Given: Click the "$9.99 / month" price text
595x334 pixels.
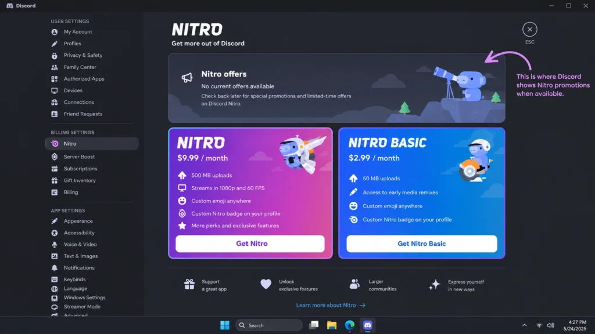Looking at the screenshot, I should [x=203, y=158].
